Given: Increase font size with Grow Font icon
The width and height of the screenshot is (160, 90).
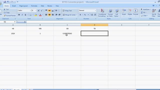Looking at the screenshot, I should click(x=38, y=10).
